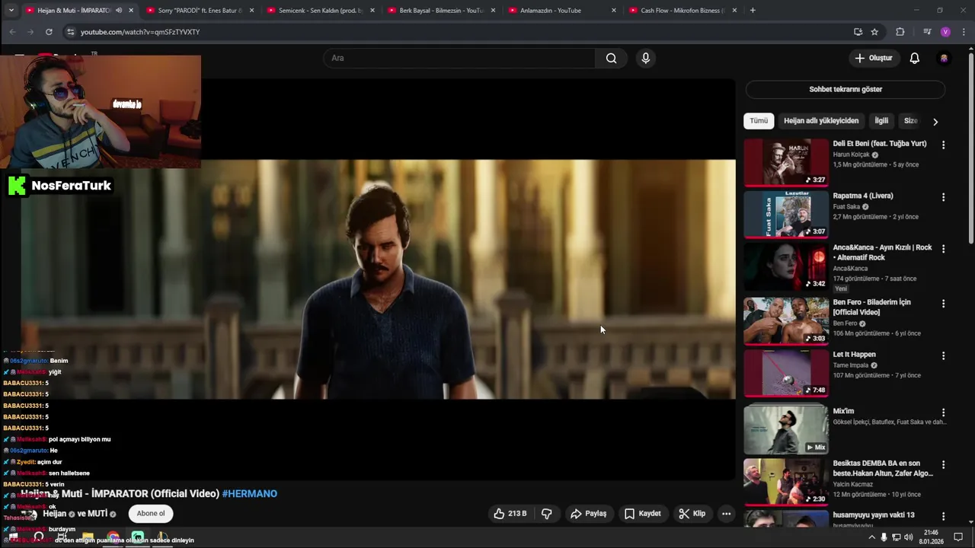Open the Rapatma 4 (Livera) thumbnail
Screen dimensions: 975x548
point(786,215)
